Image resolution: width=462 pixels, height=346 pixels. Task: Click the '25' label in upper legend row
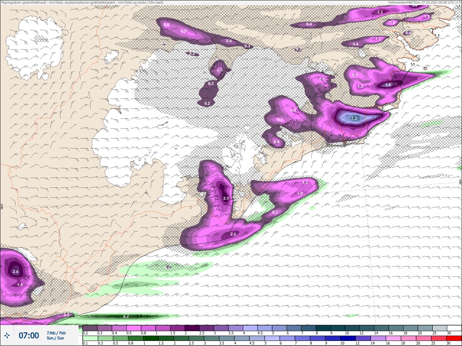pyautogui.click(x=435, y=333)
